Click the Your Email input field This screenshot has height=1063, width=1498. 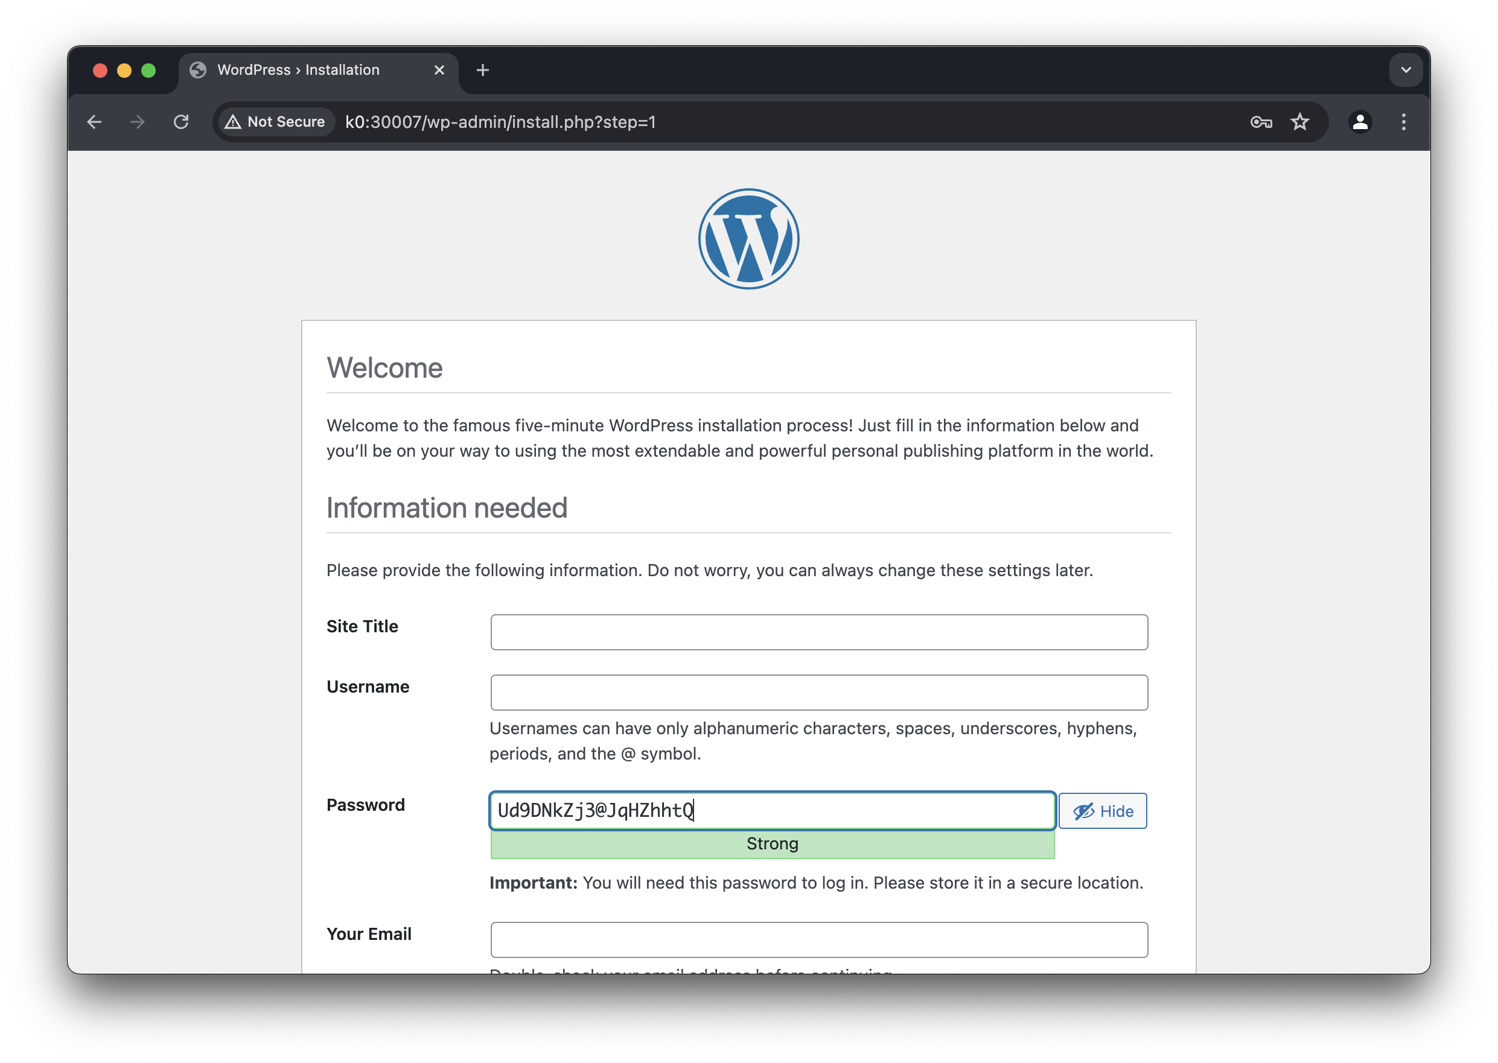[x=818, y=940]
